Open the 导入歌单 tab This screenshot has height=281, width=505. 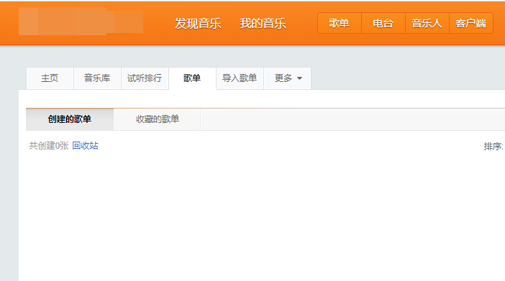pyautogui.click(x=240, y=78)
